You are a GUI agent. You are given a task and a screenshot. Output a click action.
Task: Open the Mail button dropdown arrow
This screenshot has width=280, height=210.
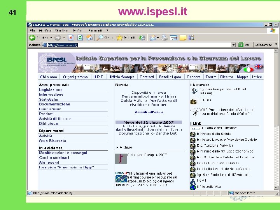[158, 38]
